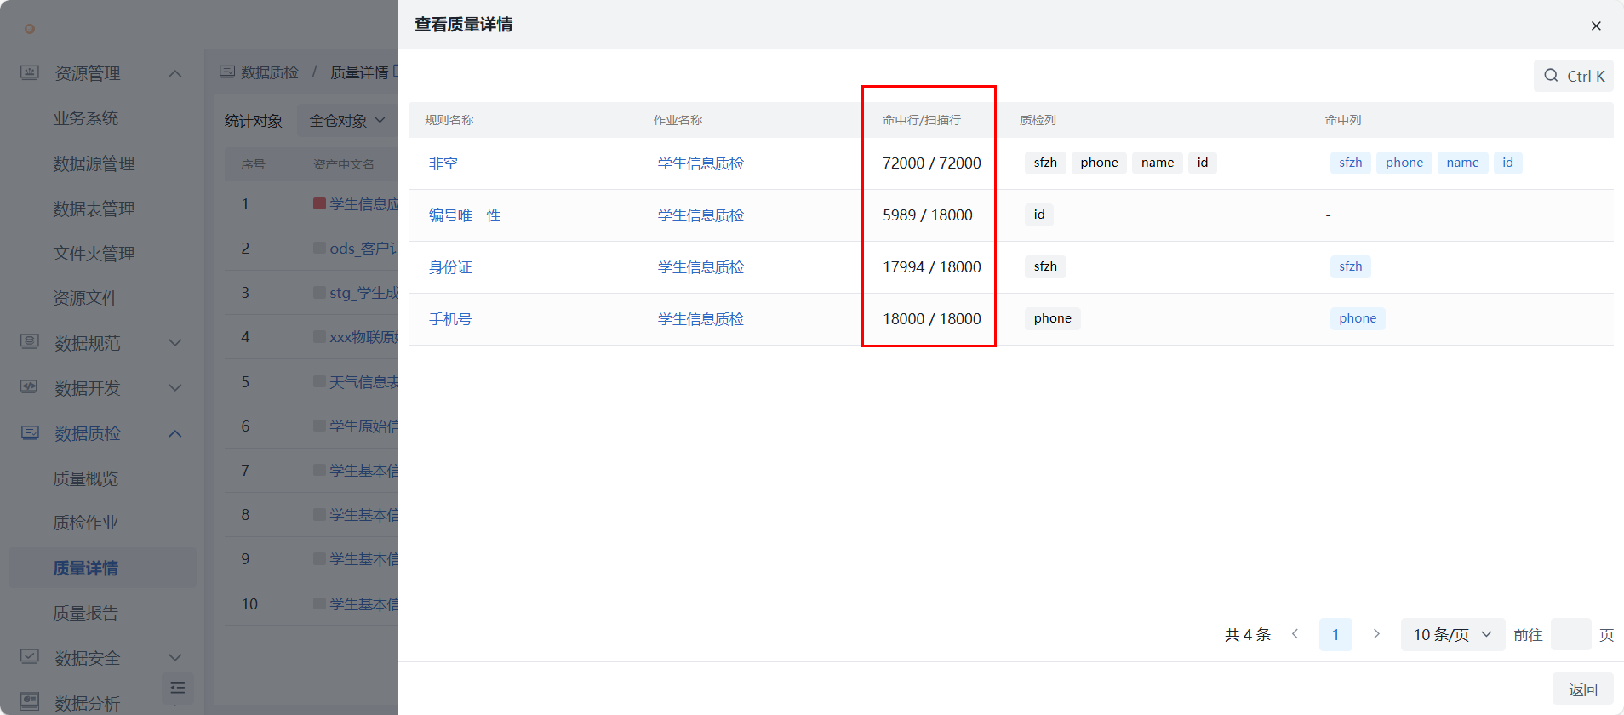The height and width of the screenshot is (715, 1624).
Task: Click the 72000 / 72000 value
Action: coord(931,163)
